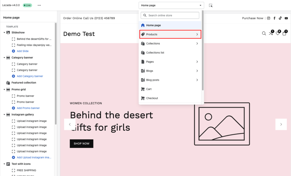Expand the Products submenu chevron
This screenshot has width=291, height=176.
pyautogui.click(x=197, y=34)
